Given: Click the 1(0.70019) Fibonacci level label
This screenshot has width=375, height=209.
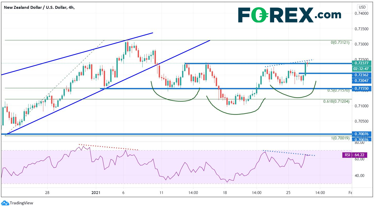Looking at the screenshot, I should (x=340, y=138).
